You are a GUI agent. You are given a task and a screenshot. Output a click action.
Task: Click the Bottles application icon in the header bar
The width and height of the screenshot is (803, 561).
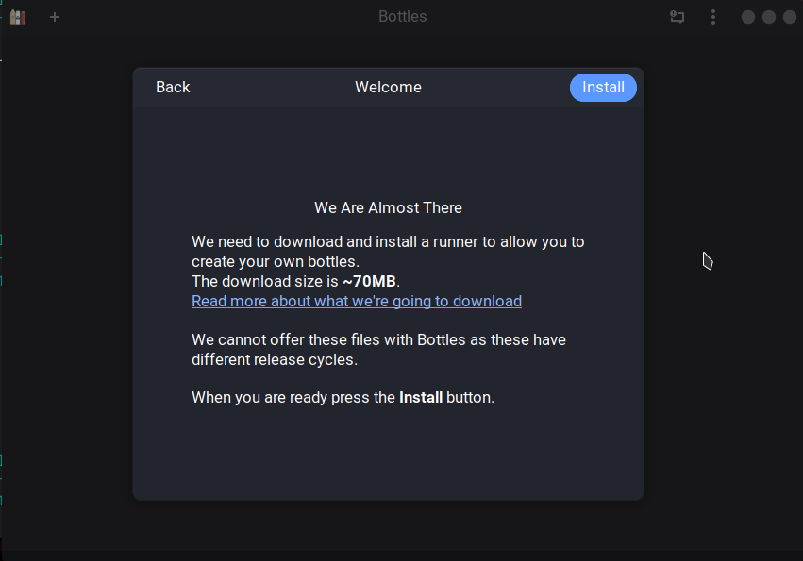(x=17, y=16)
